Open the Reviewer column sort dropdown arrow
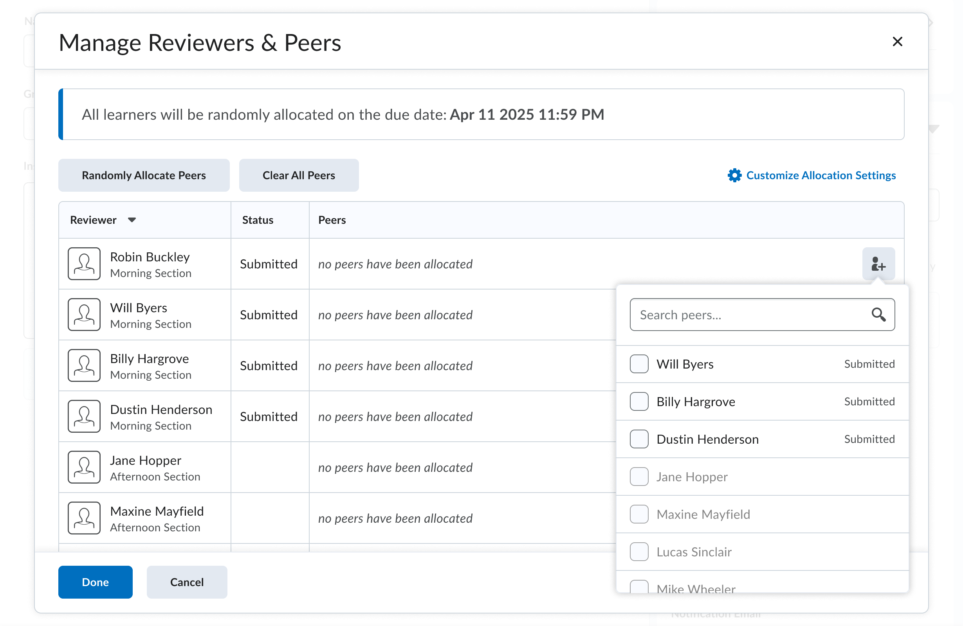 tap(132, 220)
